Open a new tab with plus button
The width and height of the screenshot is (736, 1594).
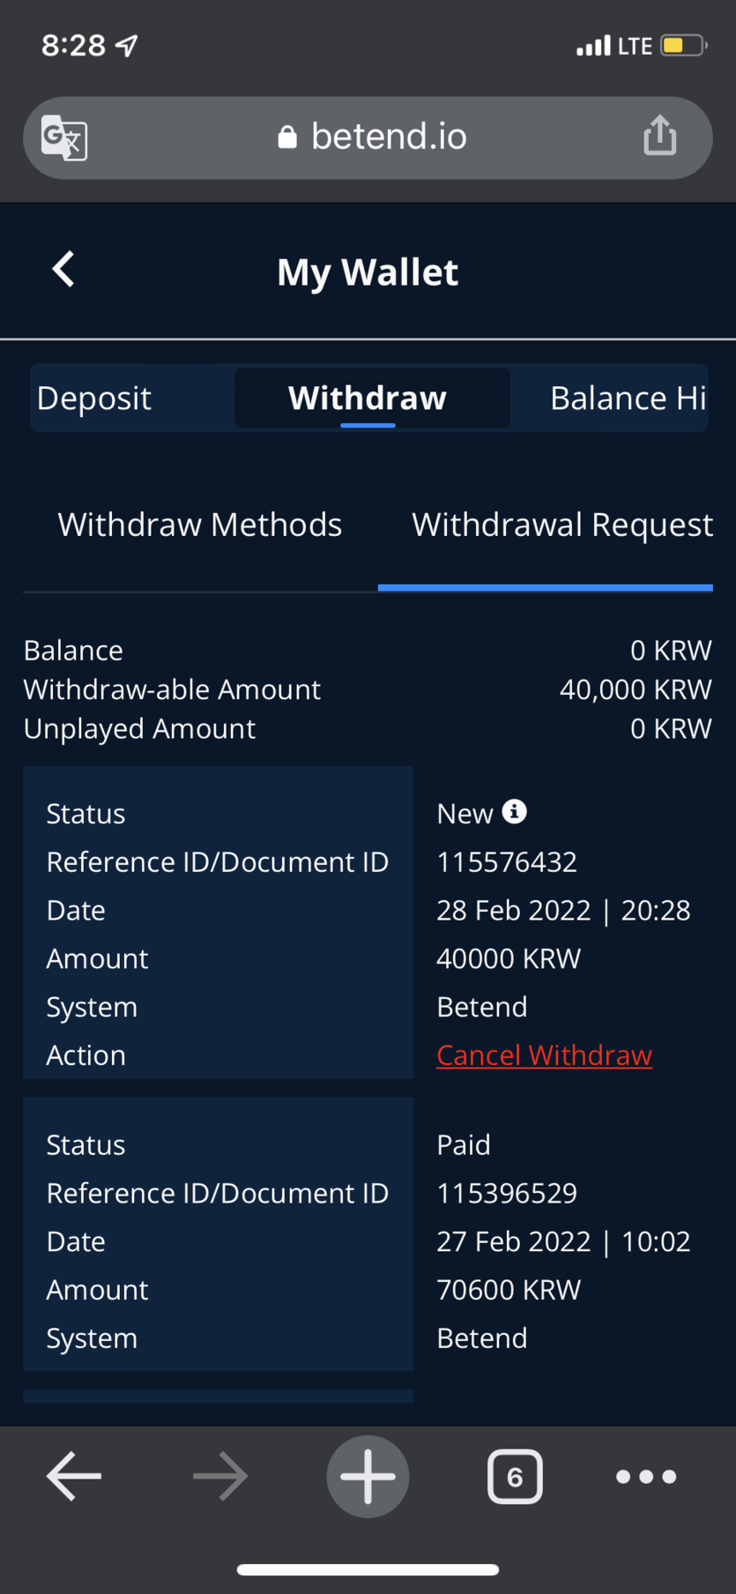(x=368, y=1476)
